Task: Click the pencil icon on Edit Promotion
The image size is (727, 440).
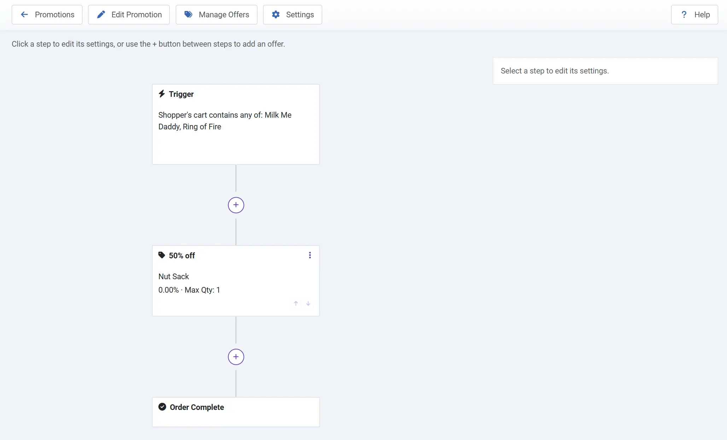Action: point(101,14)
